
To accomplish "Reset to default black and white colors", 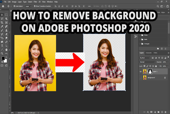I will click(2, 62).
